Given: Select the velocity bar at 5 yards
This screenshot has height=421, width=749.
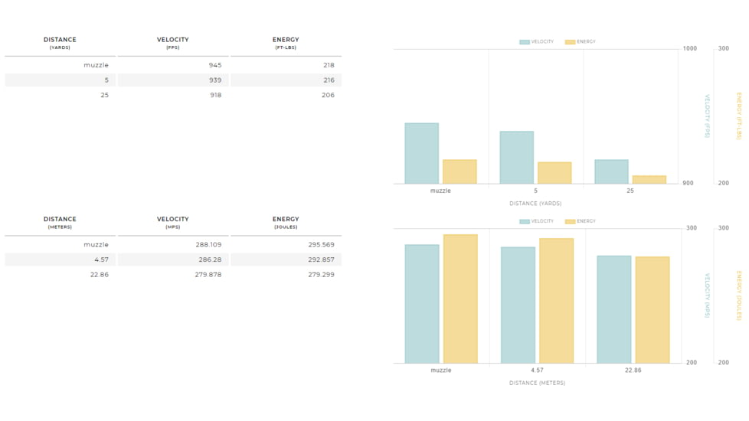Looking at the screenshot, I should point(517,158).
